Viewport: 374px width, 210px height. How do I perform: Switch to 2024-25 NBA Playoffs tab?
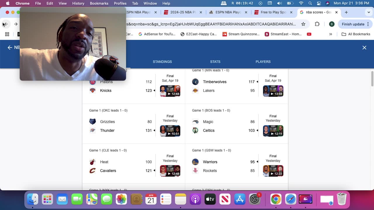(183, 12)
